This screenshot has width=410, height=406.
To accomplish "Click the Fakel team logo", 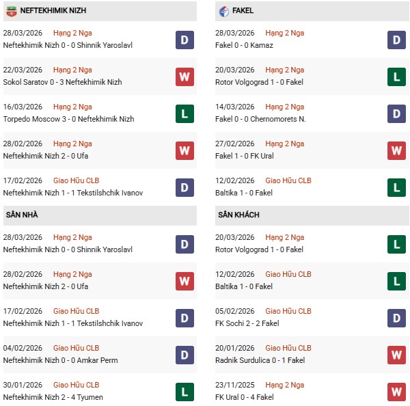I will click(x=224, y=11).
